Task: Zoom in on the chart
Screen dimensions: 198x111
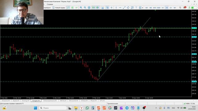Action: pos(81,8)
